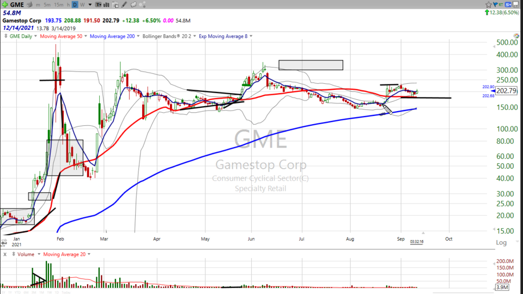Click the blue 54.8M volume text
The height and width of the screenshot is (294, 523).
[x=12, y=13]
